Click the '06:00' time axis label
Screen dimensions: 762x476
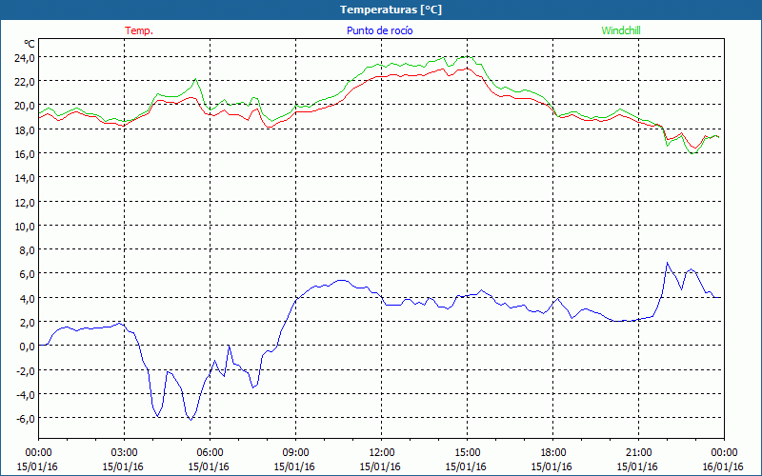[x=210, y=453]
